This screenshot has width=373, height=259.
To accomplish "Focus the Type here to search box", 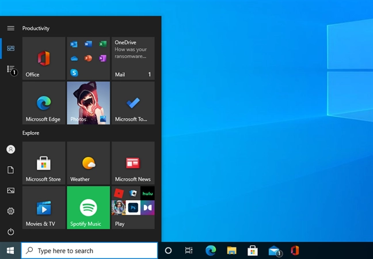I will click(x=89, y=250).
